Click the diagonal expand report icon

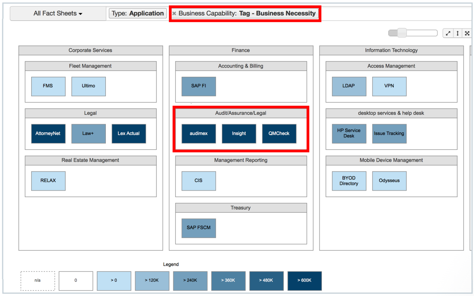coord(448,33)
